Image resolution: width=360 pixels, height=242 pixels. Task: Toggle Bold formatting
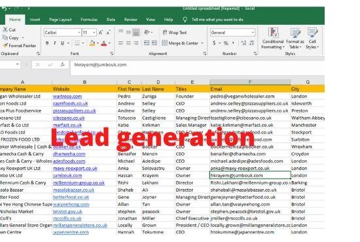(47, 43)
